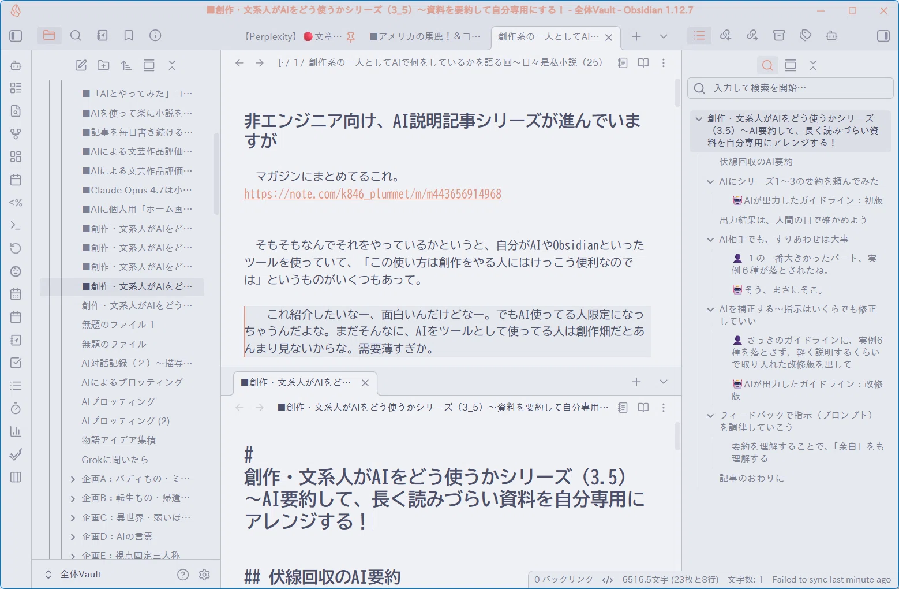Image resolution: width=899 pixels, height=589 pixels.
Task: Open the file explorer folder icon
Action: [49, 36]
